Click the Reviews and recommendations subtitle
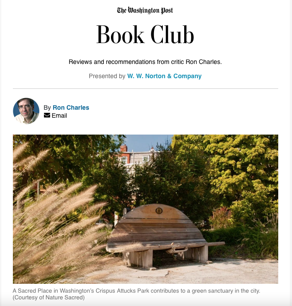Image resolution: width=292 pixels, height=306 pixels. (145, 62)
